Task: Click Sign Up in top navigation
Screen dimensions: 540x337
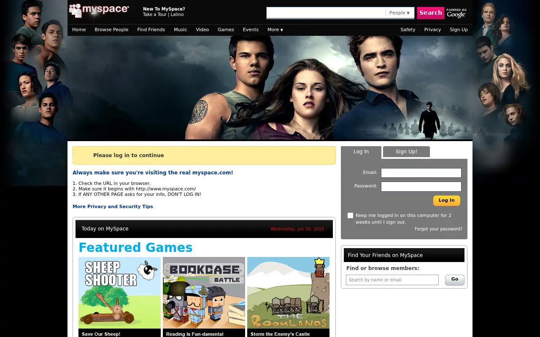Action: [x=459, y=30]
